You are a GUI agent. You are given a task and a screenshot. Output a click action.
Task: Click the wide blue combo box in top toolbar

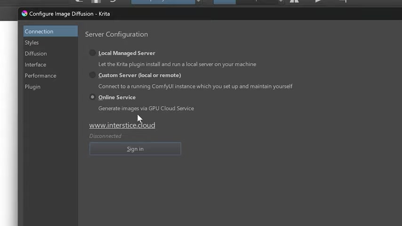(x=163, y=2)
